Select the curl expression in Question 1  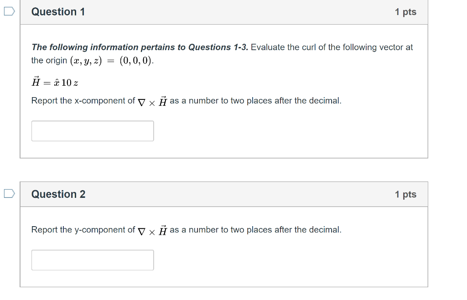tap(152, 101)
